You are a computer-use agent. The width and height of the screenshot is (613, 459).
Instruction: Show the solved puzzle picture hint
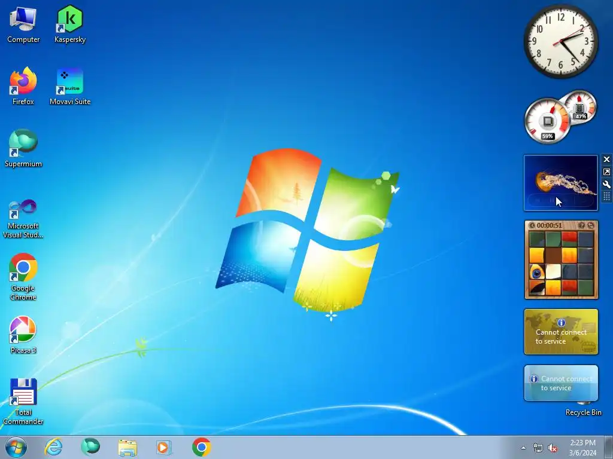tap(582, 225)
